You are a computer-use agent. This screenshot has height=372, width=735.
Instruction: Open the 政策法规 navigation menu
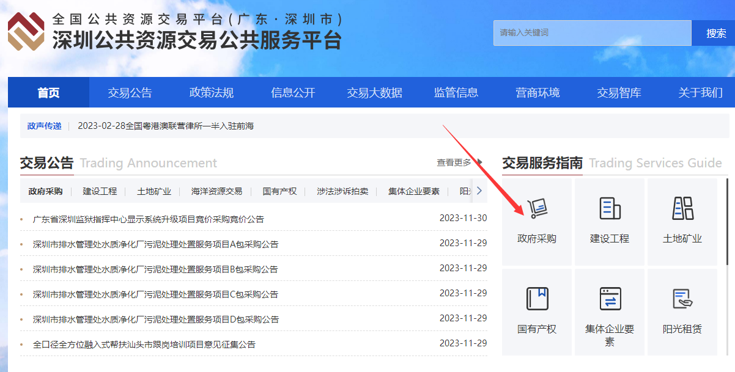[x=212, y=93]
